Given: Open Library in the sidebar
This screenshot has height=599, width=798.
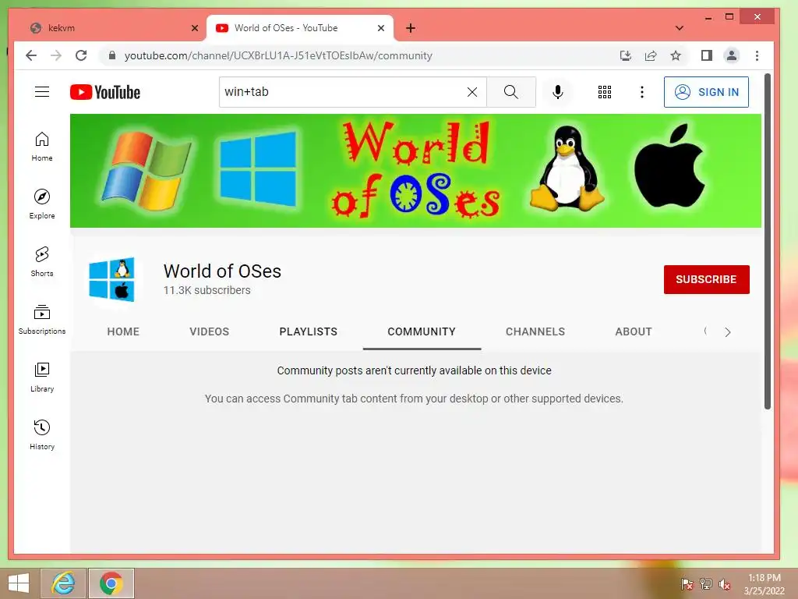Looking at the screenshot, I should point(42,377).
